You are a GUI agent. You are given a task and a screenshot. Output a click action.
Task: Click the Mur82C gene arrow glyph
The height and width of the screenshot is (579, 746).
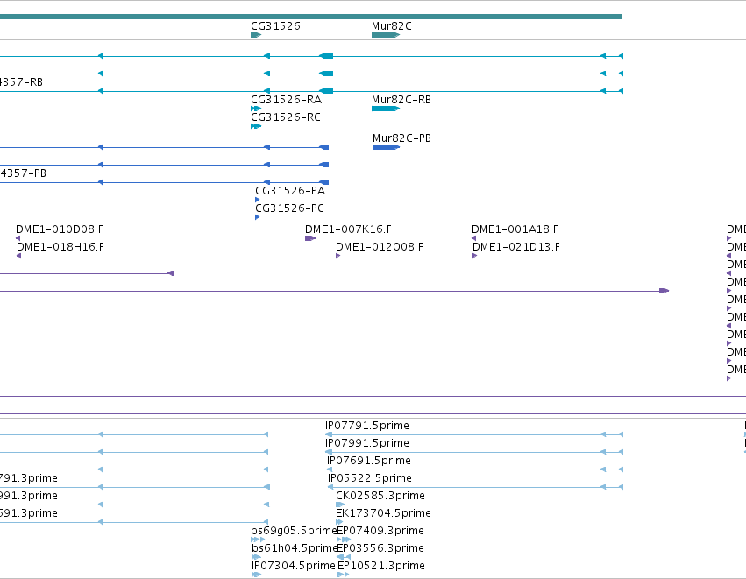point(386,35)
